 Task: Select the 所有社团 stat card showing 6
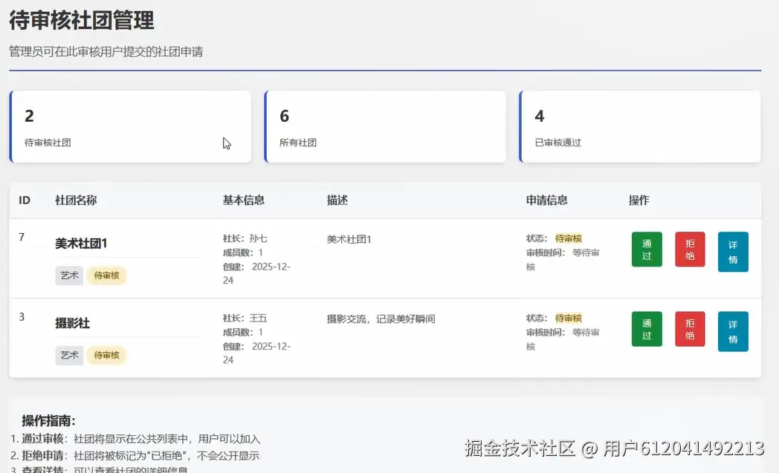[x=385, y=125]
